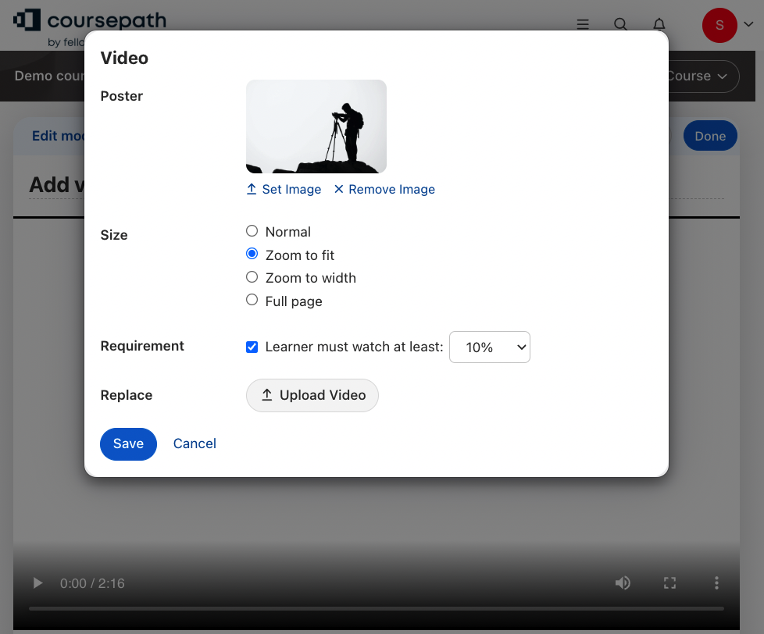The width and height of the screenshot is (764, 634).
Task: Choose Full page size option
Action: click(x=252, y=300)
